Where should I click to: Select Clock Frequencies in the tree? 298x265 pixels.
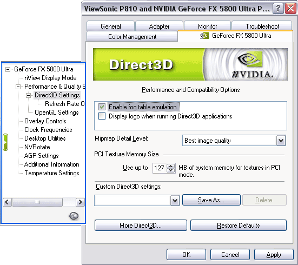(x=48, y=130)
